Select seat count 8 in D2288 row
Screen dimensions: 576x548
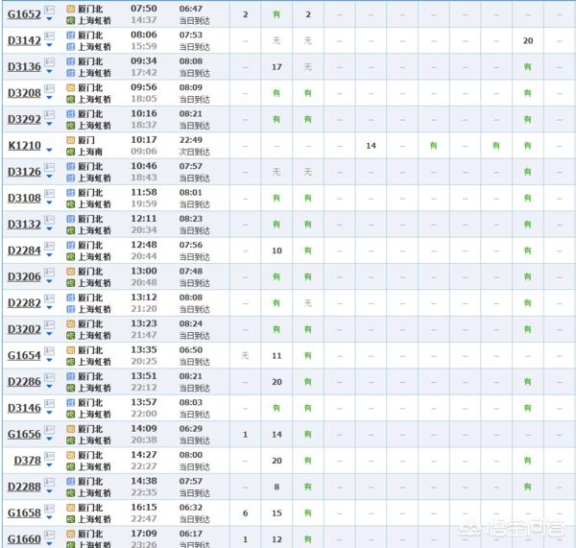tap(276, 487)
